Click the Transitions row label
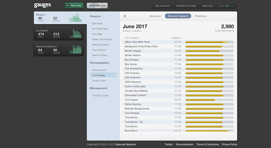The width and height of the screenshot is (271, 148). point(131,126)
